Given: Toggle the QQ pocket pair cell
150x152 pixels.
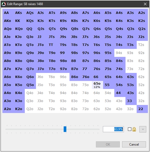Looking at the screenshot, I should (x=30, y=29).
